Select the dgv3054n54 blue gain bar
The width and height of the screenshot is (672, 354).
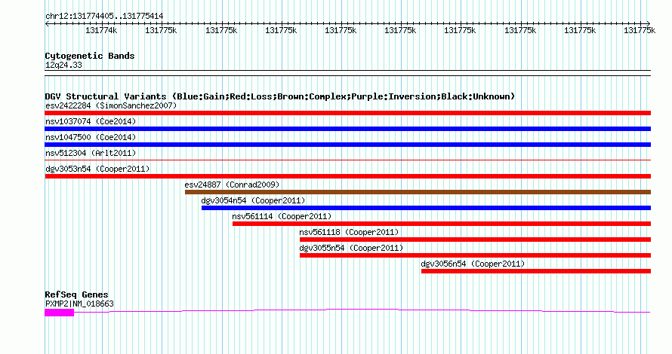[426, 208]
